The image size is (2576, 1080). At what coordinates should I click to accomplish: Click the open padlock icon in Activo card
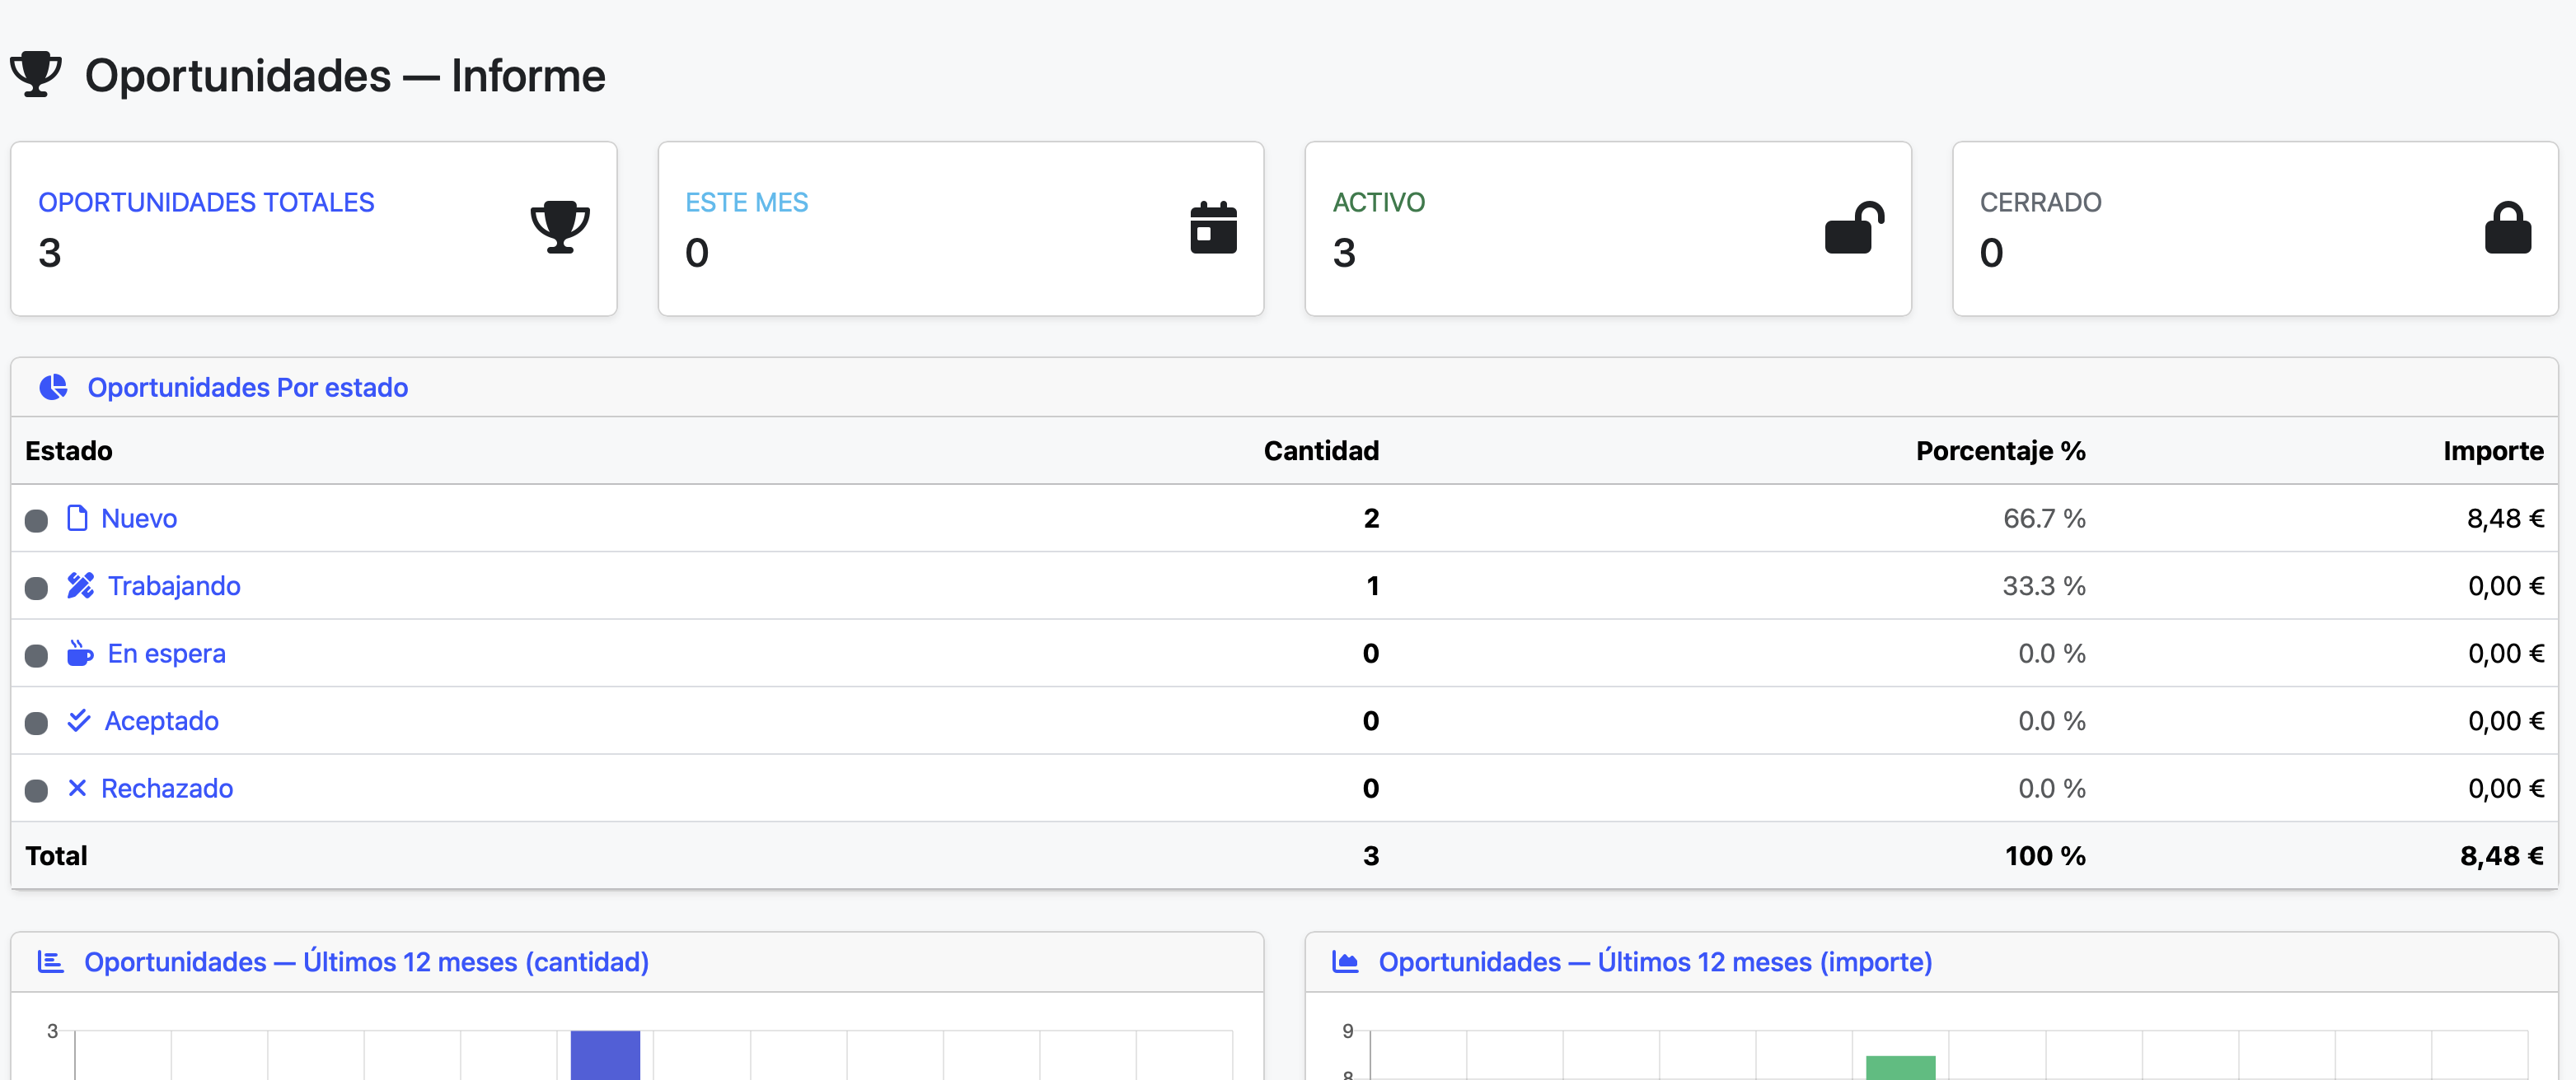click(1854, 228)
